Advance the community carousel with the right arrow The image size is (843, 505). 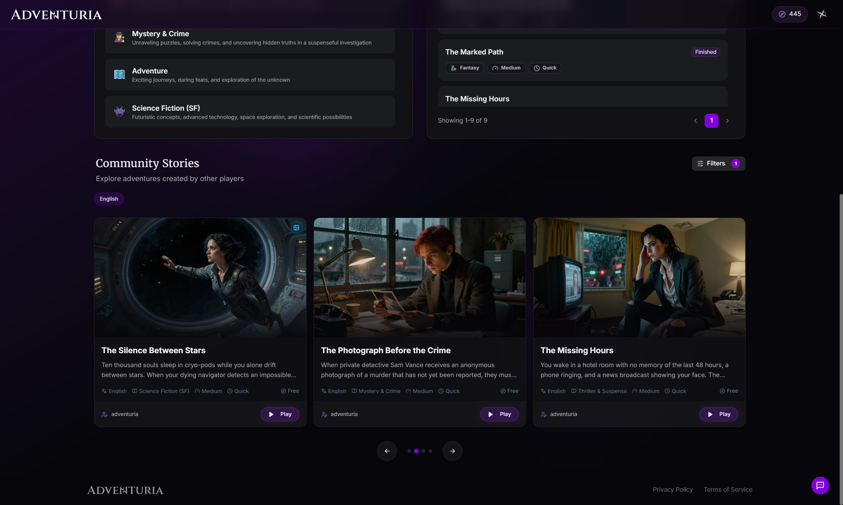click(452, 451)
